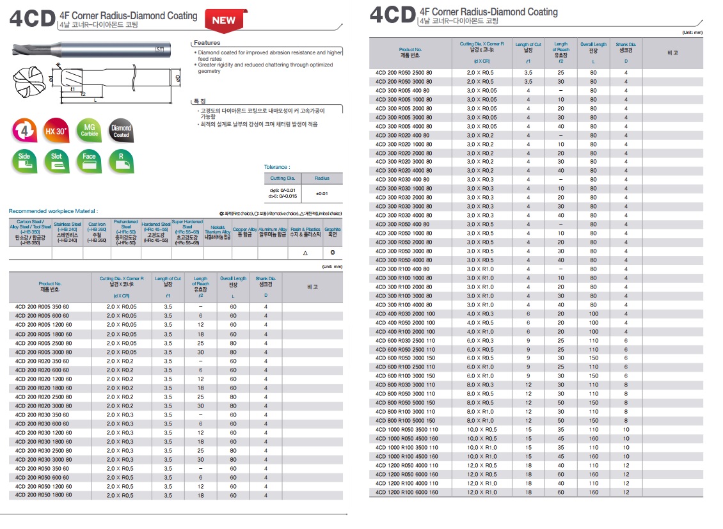This screenshot has height=529, width=723.
Task: Click the Aluminum Alloy column header
Action: coord(273,232)
